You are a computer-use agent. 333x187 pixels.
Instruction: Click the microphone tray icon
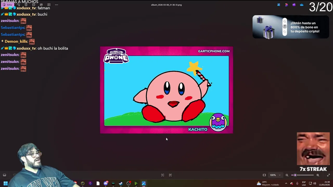click(x=297, y=183)
